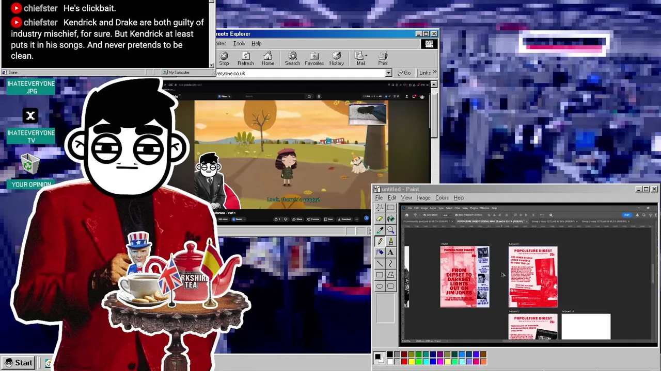Image resolution: width=661 pixels, height=371 pixels.
Task: Choose the Eraser tool in Paint
Action: click(380, 218)
